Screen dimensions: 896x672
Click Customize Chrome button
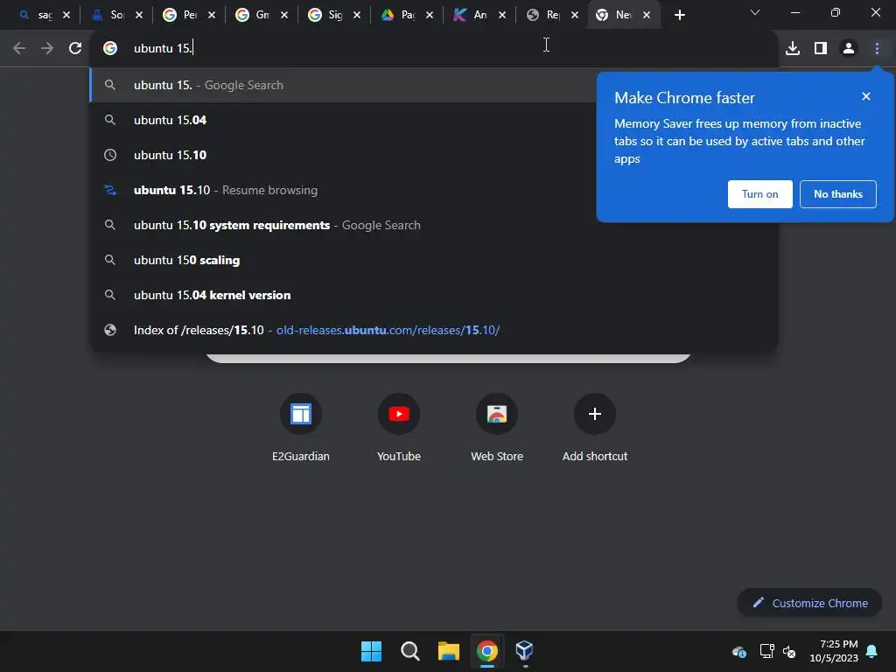(809, 603)
